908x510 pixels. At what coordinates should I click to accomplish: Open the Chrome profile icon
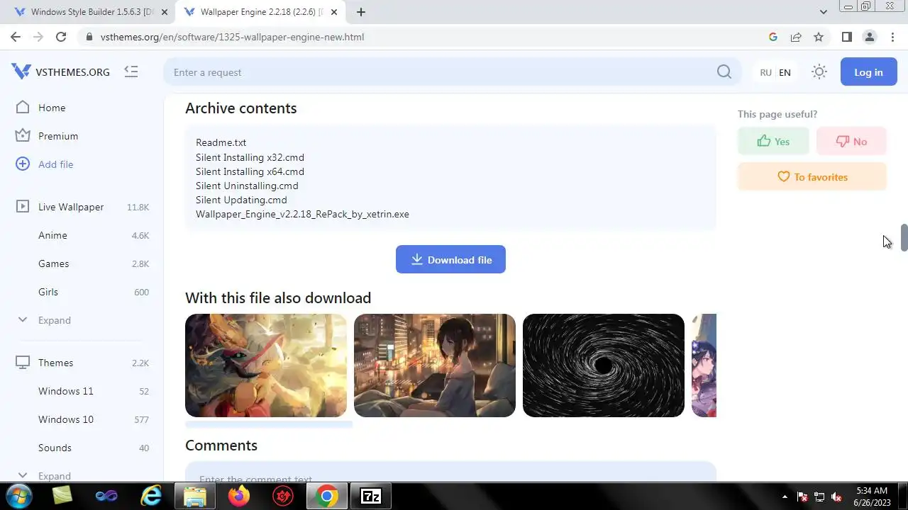[869, 37]
